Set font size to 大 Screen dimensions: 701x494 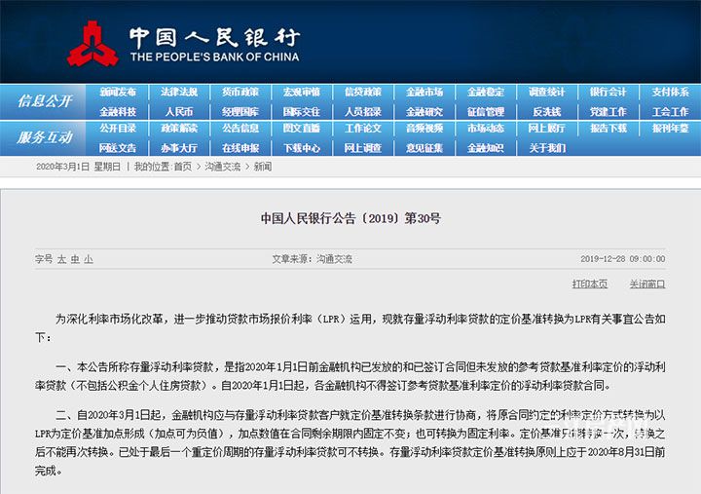tap(61, 259)
